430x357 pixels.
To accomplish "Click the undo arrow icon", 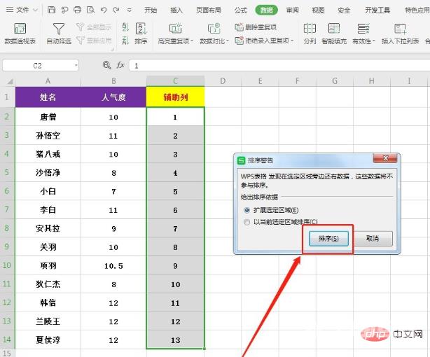I will tap(103, 10).
